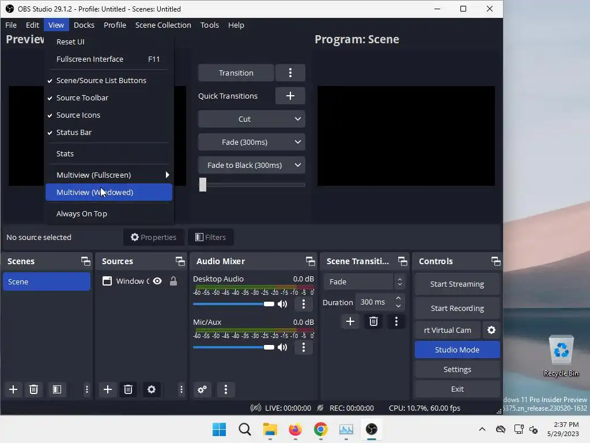590x443 pixels.
Task: Click the Start Recording button
Action: [457, 308]
